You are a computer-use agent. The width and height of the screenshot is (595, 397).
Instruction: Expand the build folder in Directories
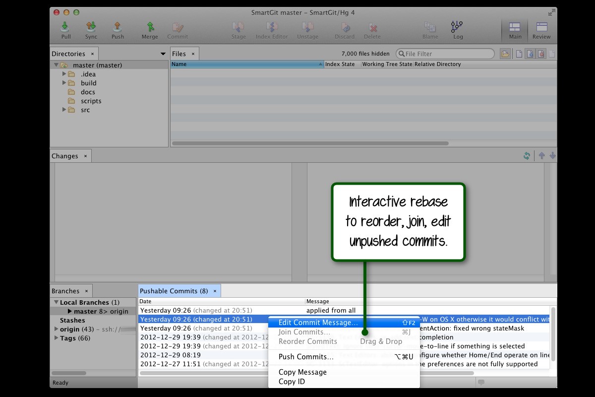click(x=64, y=83)
